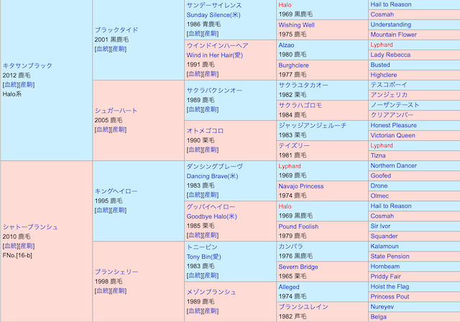The width and height of the screenshot is (460, 322).
Task: Open the キングヘイロー horse link
Action: pos(116,191)
